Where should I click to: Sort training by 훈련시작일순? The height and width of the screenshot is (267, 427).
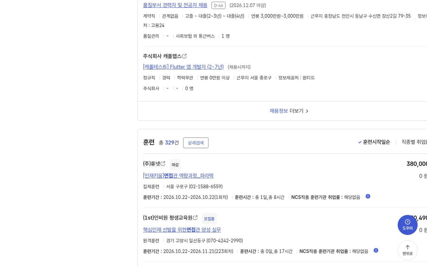coord(374,142)
